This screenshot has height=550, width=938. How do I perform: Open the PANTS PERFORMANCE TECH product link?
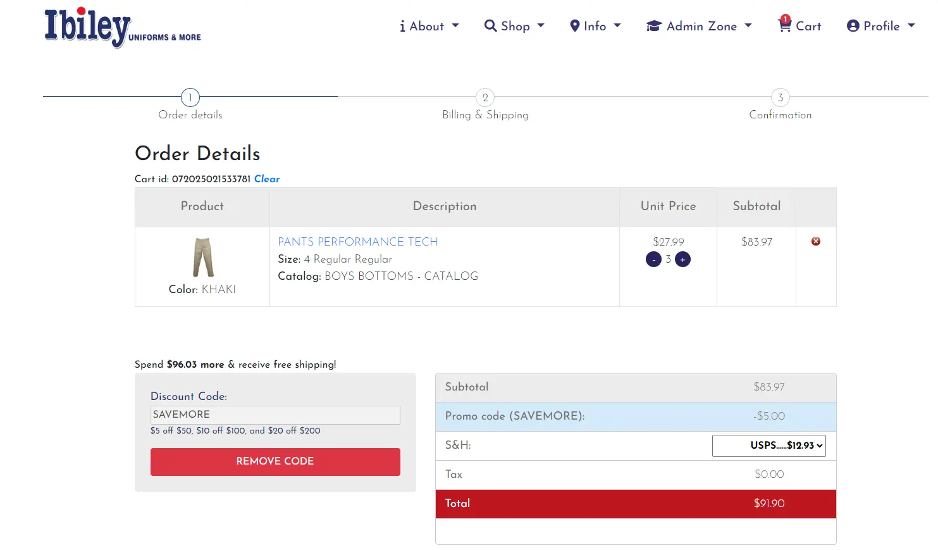point(357,242)
